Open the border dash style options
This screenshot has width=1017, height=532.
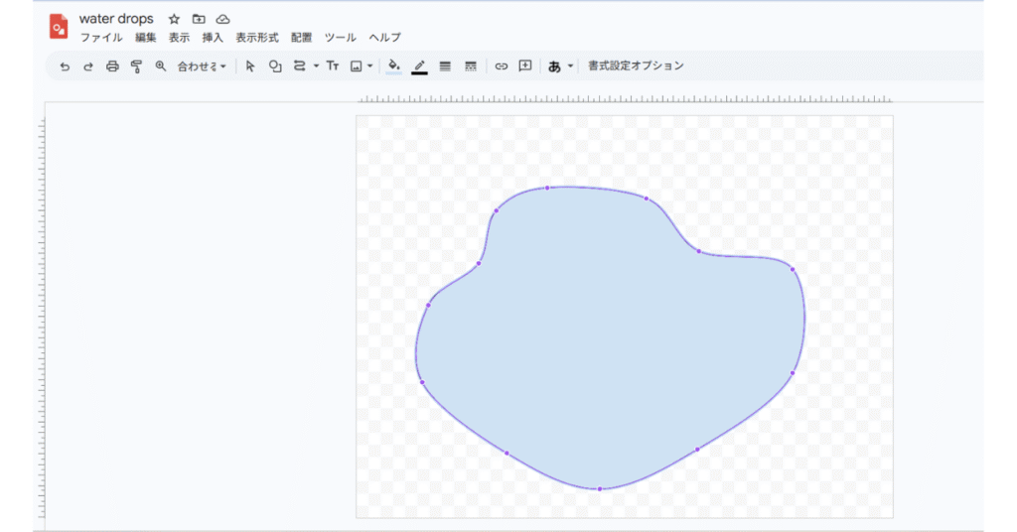tap(471, 66)
